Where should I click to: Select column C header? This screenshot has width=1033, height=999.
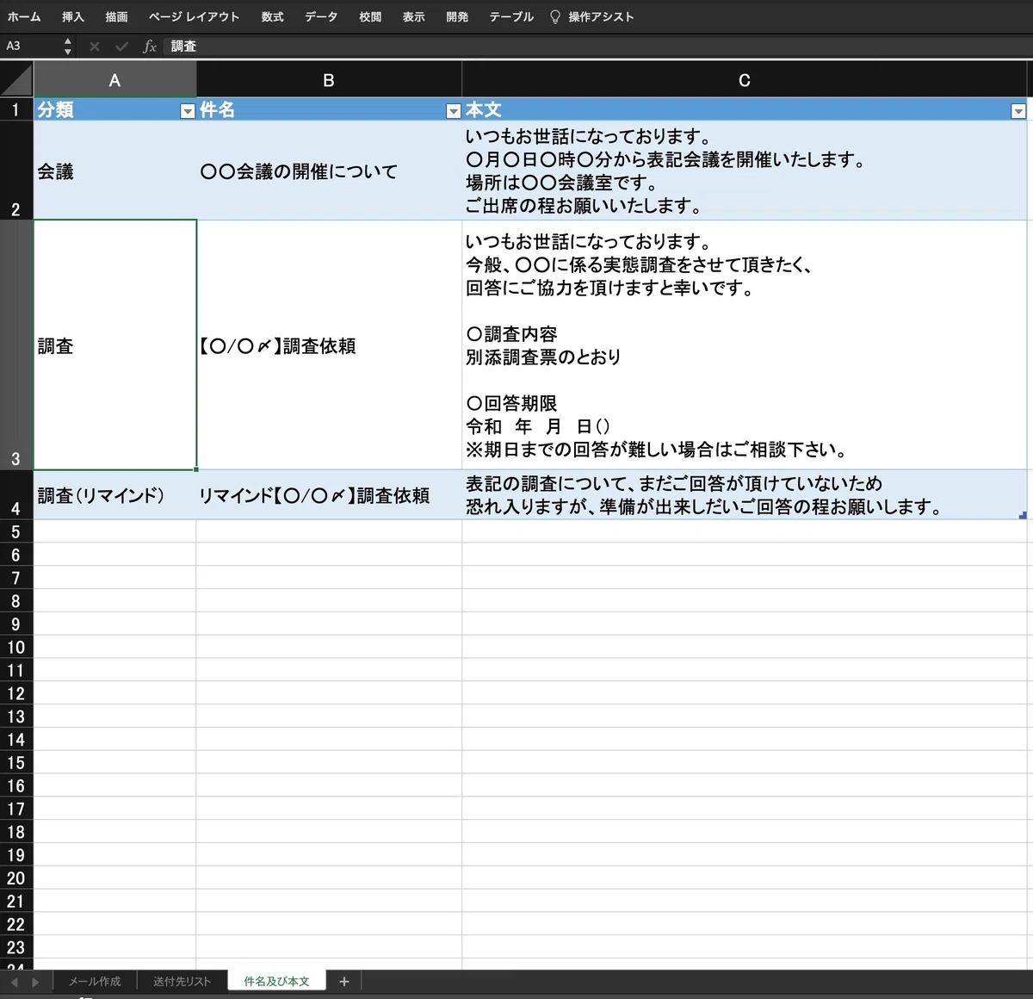745,80
